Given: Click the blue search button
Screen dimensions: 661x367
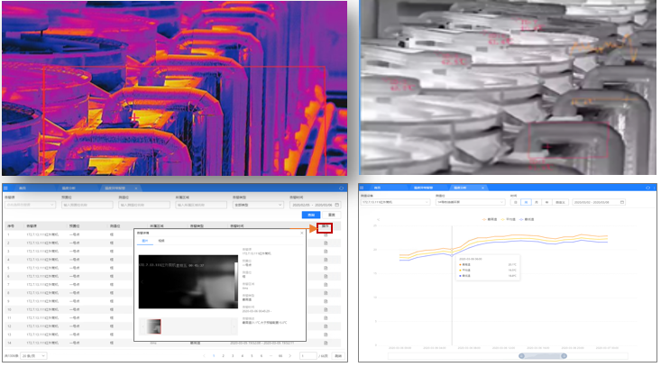Looking at the screenshot, I should tap(310, 215).
